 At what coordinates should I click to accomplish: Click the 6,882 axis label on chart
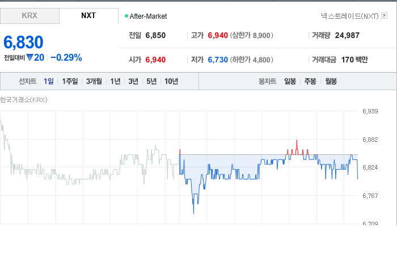point(370,140)
